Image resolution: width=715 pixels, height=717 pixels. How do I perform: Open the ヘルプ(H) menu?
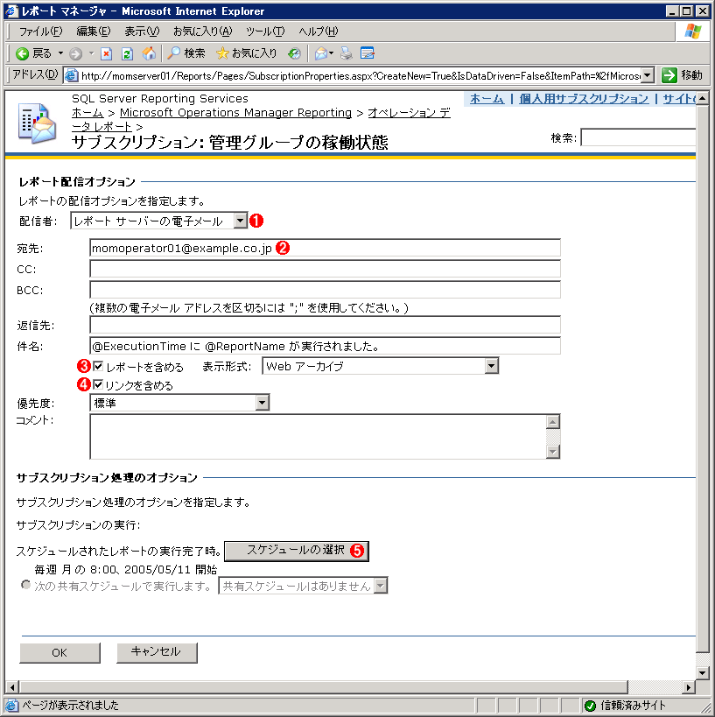[319, 32]
